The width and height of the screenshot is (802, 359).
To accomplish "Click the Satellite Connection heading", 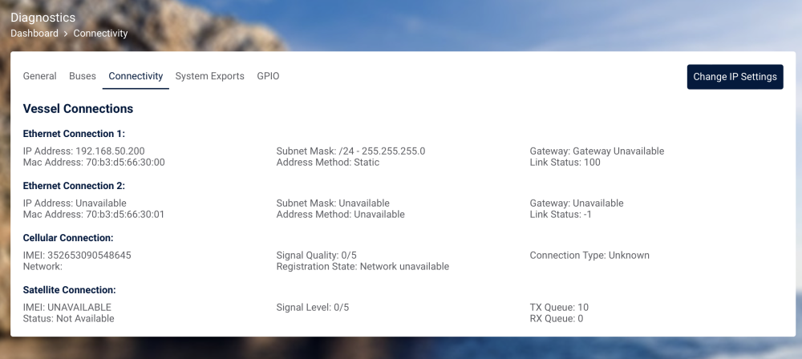I will coord(69,290).
